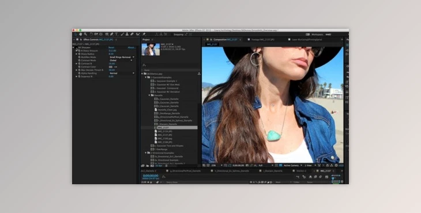Select the Puppet Pin tool
The height and width of the screenshot is (213, 421).
144,35
